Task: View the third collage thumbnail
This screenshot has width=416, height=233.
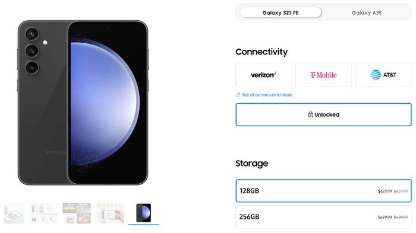Action: (77, 213)
